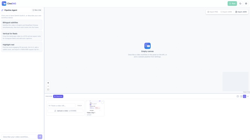Viewport: 250px width, 140px height.
Task: Click the PREVIEW label
Action: (x=49, y=97)
